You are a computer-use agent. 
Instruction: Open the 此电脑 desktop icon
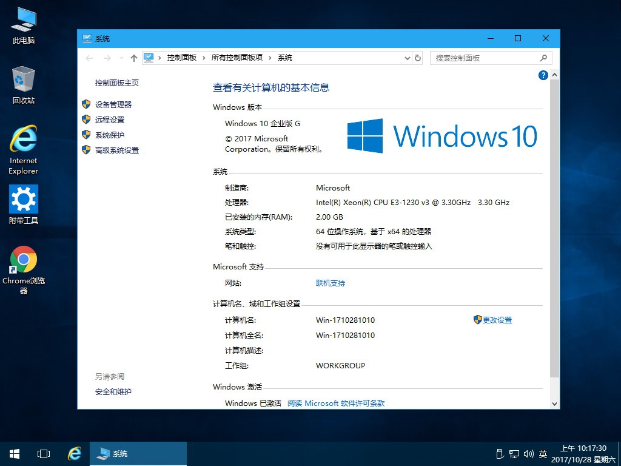tap(24, 25)
